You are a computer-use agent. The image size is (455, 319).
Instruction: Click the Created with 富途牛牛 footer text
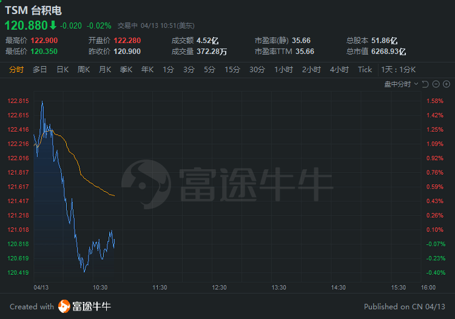click(60, 306)
